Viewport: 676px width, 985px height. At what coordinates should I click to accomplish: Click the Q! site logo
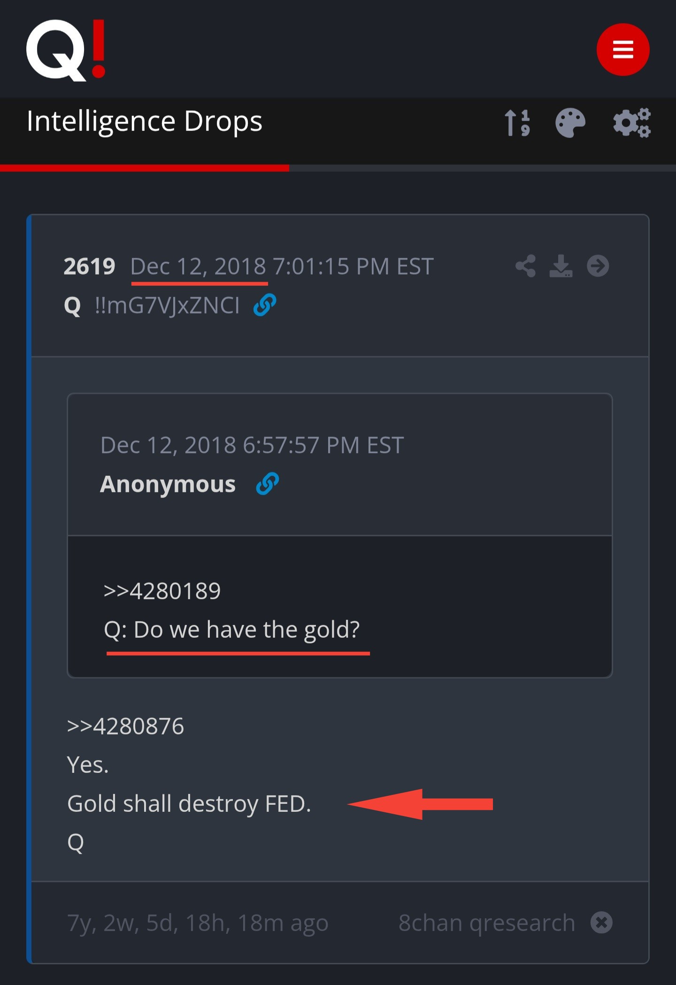tap(66, 50)
